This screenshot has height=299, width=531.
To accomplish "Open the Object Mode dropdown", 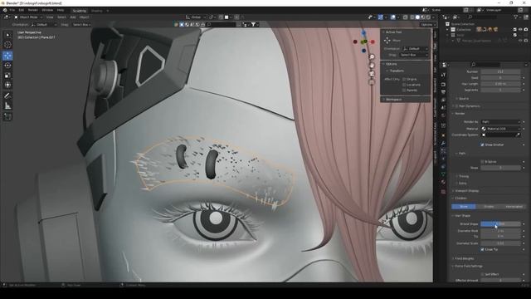I will coord(28,17).
